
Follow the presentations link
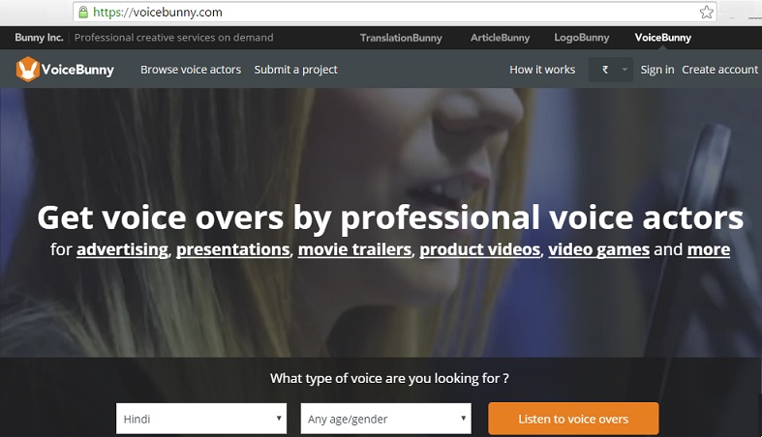click(232, 249)
